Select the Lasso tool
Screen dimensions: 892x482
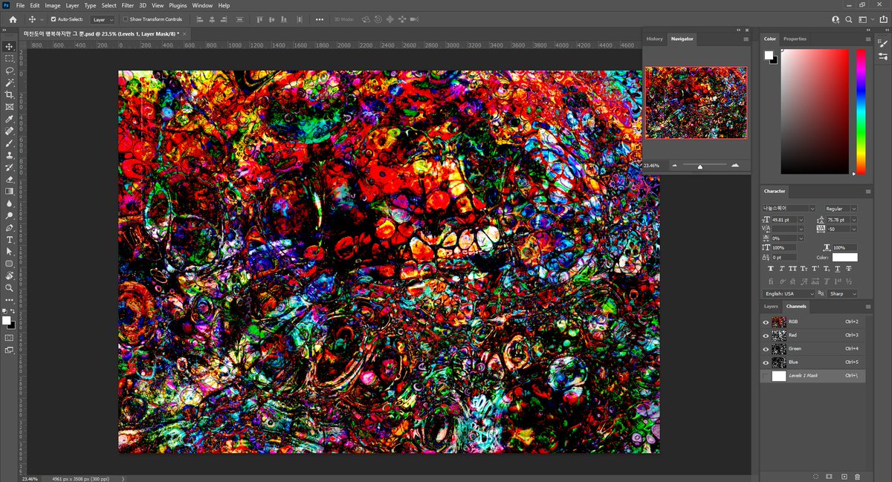pos(10,71)
